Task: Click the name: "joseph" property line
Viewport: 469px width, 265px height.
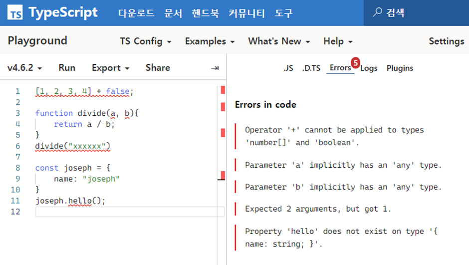Action: point(87,179)
